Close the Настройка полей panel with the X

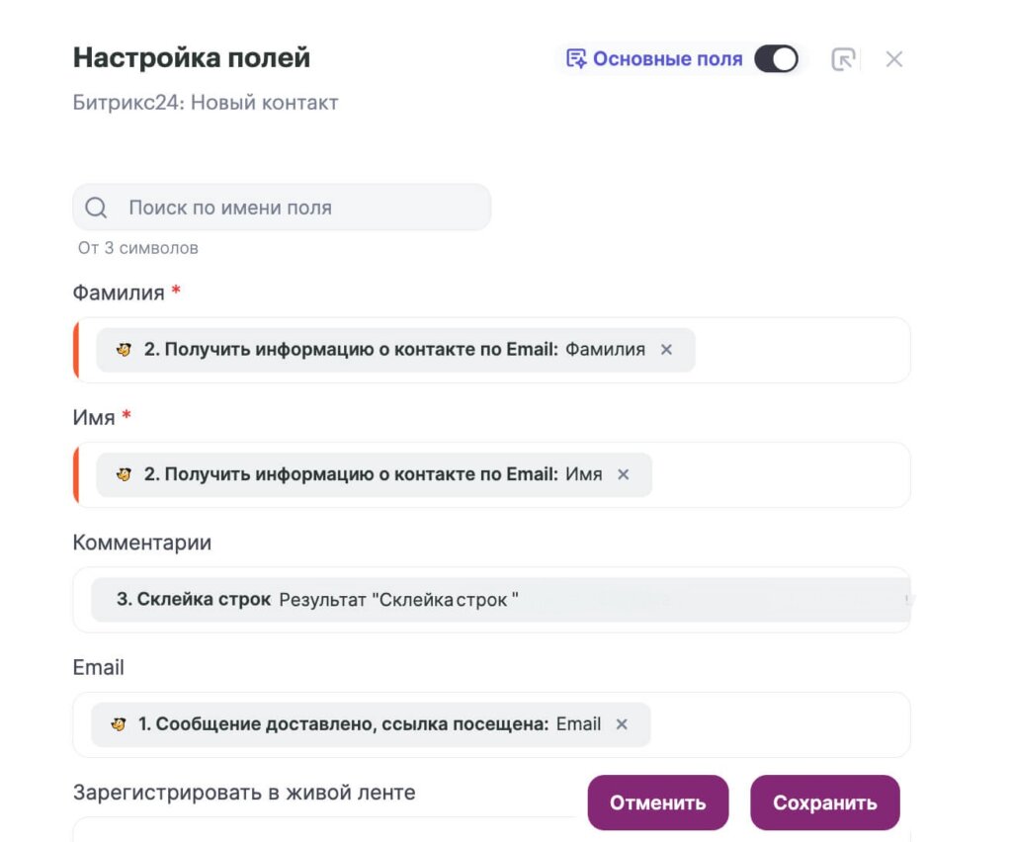point(893,59)
